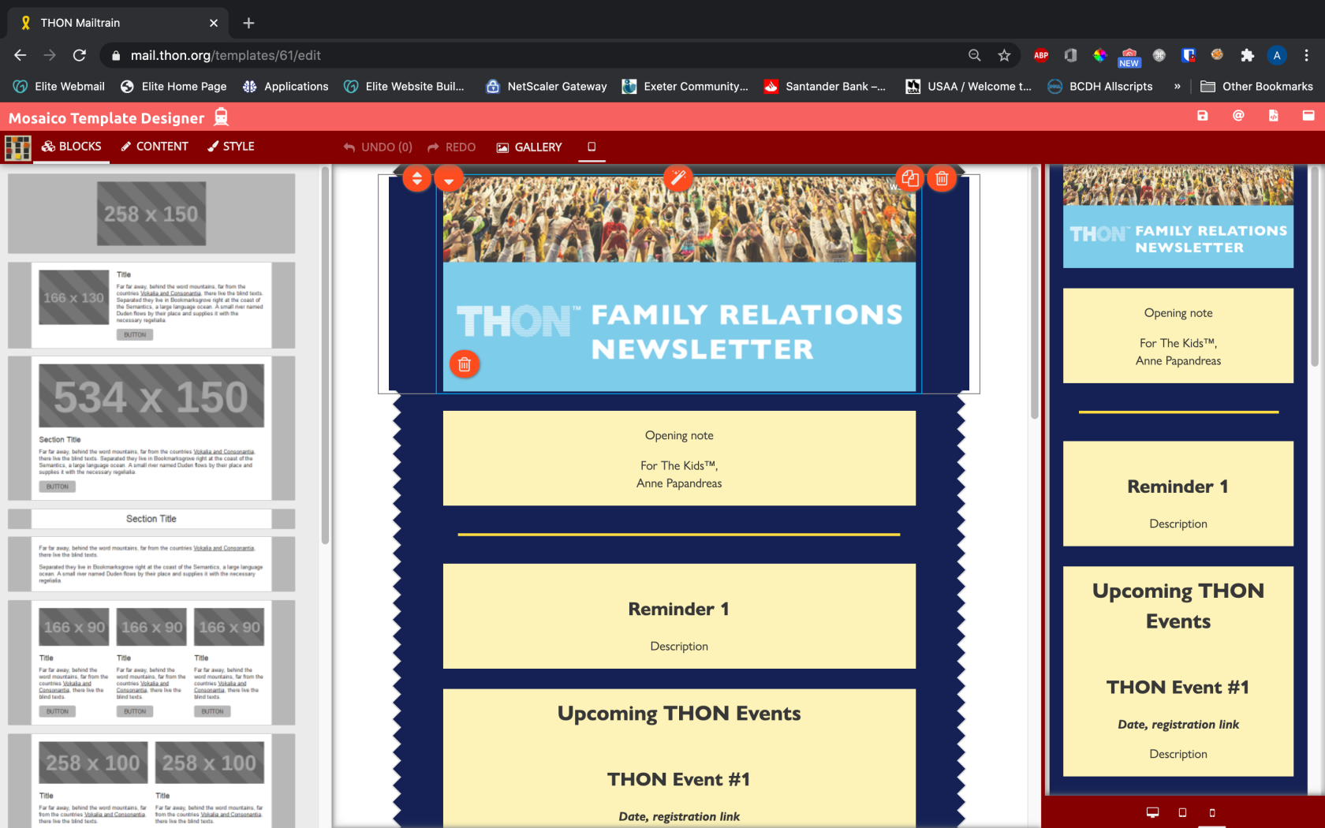Image resolution: width=1325 pixels, height=828 pixels.
Task: Click the magic wand button on header block
Action: click(x=677, y=178)
